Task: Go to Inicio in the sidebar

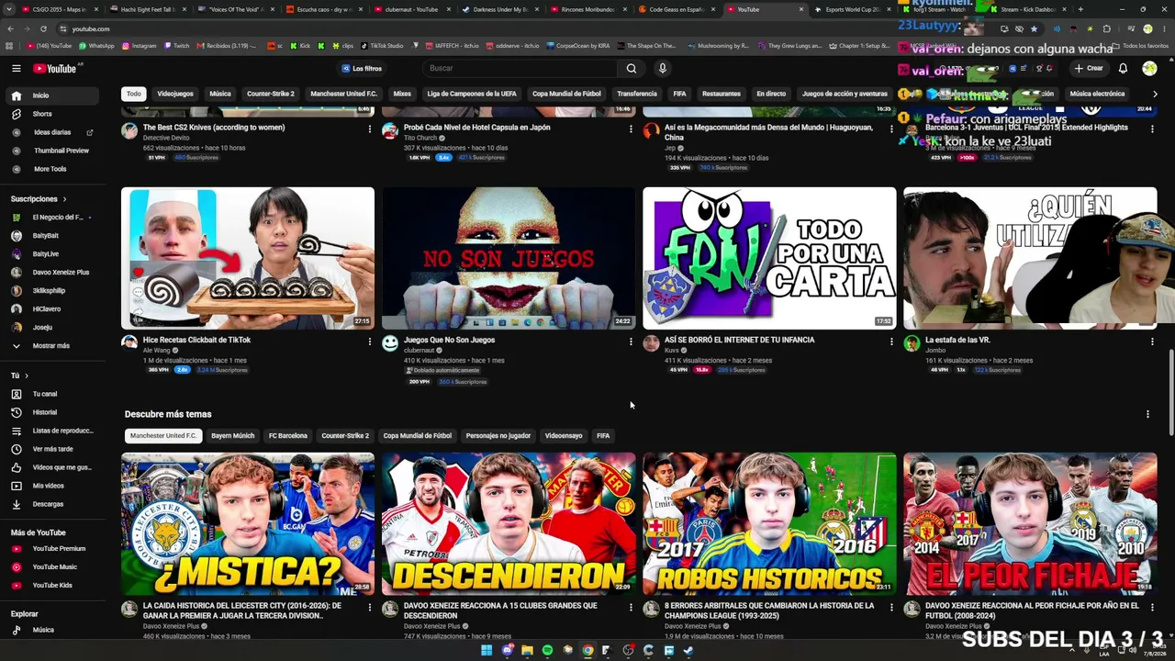Action: [50, 95]
